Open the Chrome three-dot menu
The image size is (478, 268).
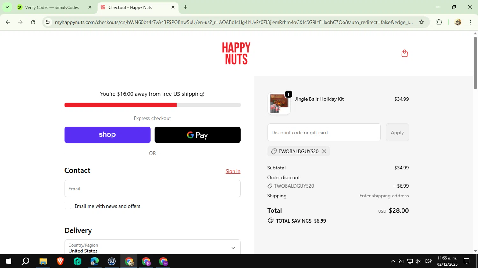[470, 22]
